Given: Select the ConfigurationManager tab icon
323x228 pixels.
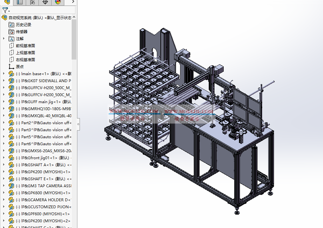Looking at the screenshot, I should 32,2.
